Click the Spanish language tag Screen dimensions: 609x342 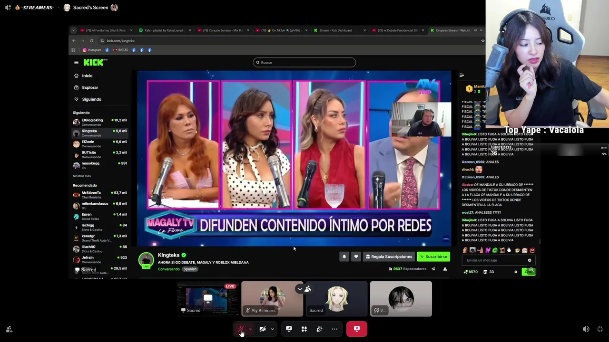pyautogui.click(x=190, y=269)
